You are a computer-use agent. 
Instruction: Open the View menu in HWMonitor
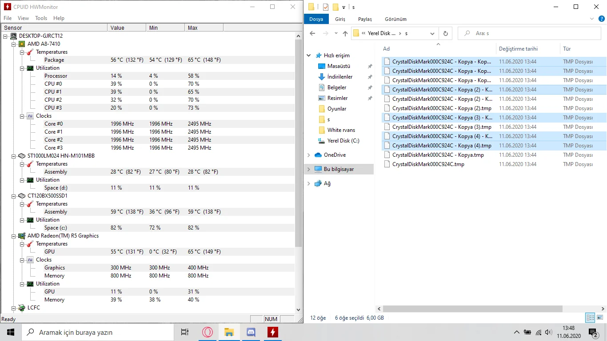tap(23, 18)
